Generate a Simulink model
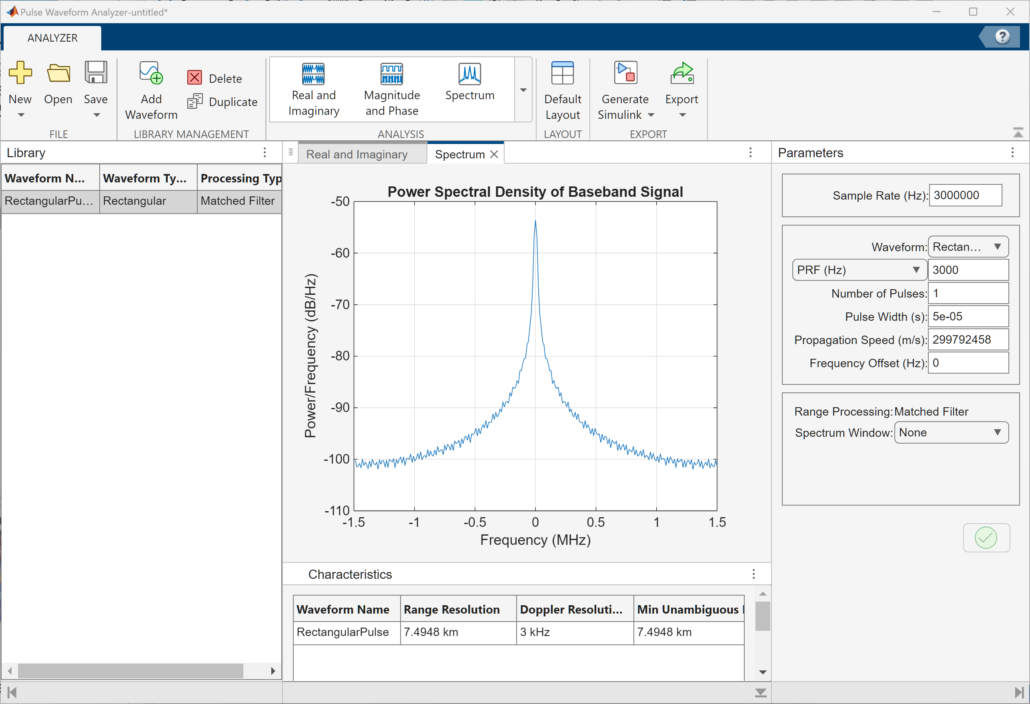The height and width of the screenshot is (704, 1030). (x=625, y=89)
